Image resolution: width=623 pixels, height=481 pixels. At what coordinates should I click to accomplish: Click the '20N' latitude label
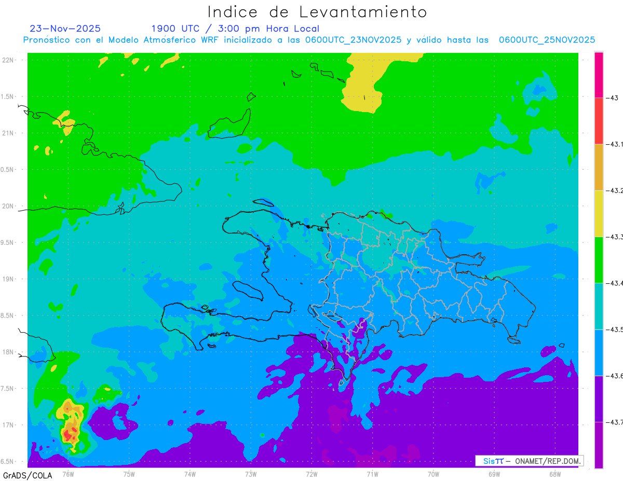(x=9, y=206)
